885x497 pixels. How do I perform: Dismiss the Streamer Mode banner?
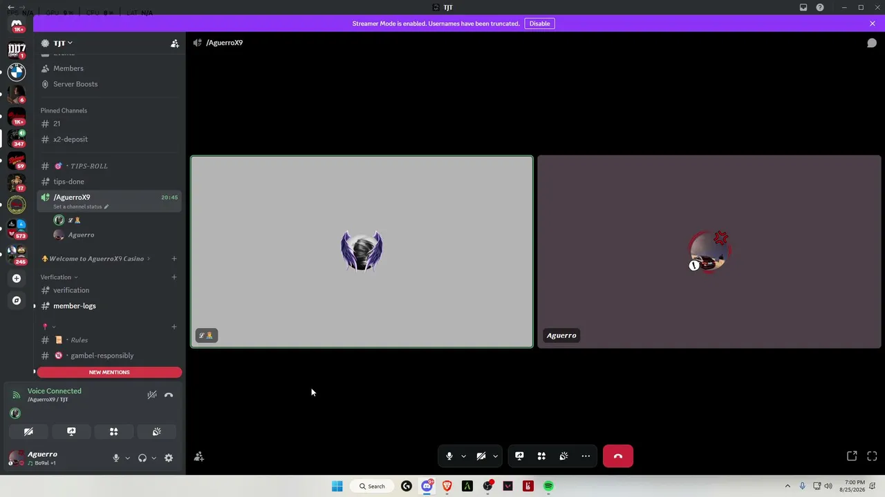pos(873,23)
